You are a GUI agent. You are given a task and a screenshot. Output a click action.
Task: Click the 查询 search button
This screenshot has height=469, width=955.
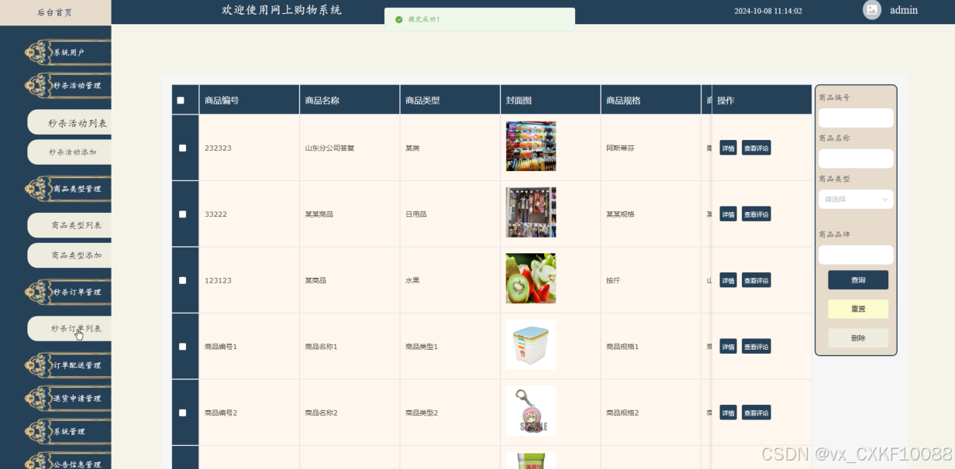858,280
